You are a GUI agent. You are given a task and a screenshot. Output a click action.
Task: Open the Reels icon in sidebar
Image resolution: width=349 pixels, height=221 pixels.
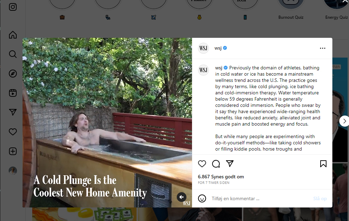[13, 93]
